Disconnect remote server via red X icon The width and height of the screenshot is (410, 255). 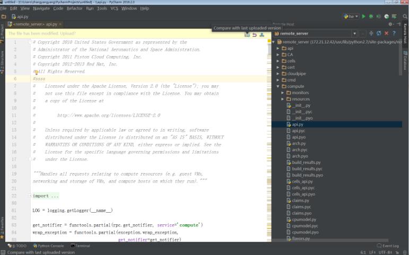tap(387, 33)
